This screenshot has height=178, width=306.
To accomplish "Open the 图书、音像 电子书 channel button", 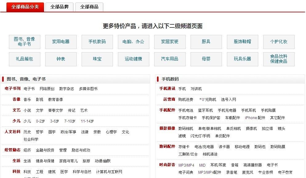I will click(x=25, y=42).
